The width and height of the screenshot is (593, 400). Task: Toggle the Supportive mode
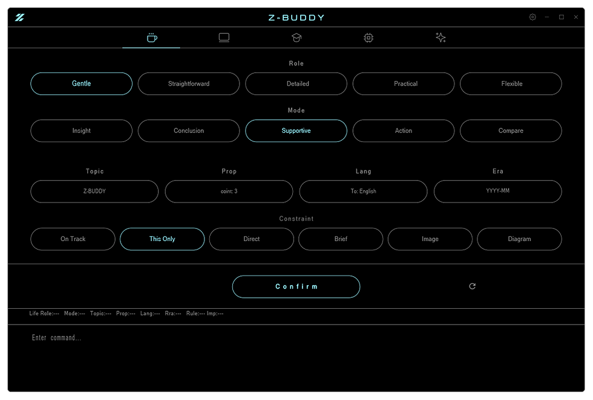(296, 131)
